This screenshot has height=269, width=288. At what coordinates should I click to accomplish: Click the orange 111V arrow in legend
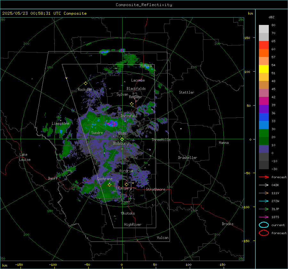[x=264, y=193]
